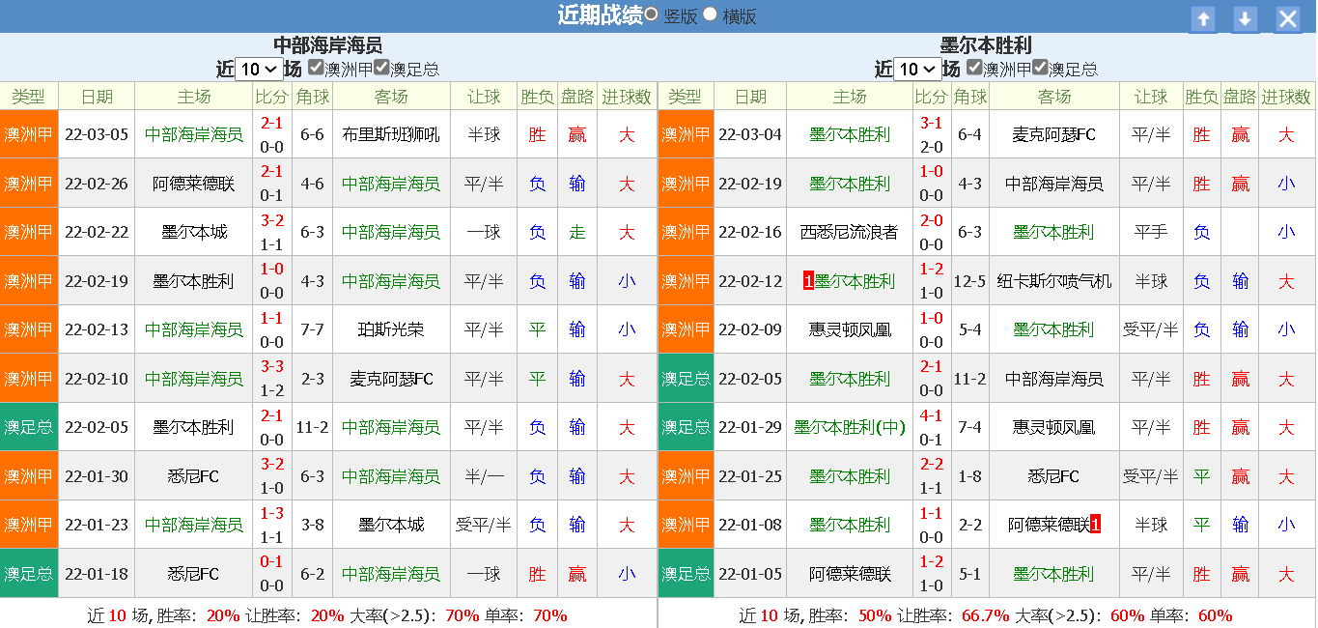The height and width of the screenshot is (628, 1318).
Task: Toggle 澳足总 checkbox under 中部海岸海员
Action: (381, 68)
